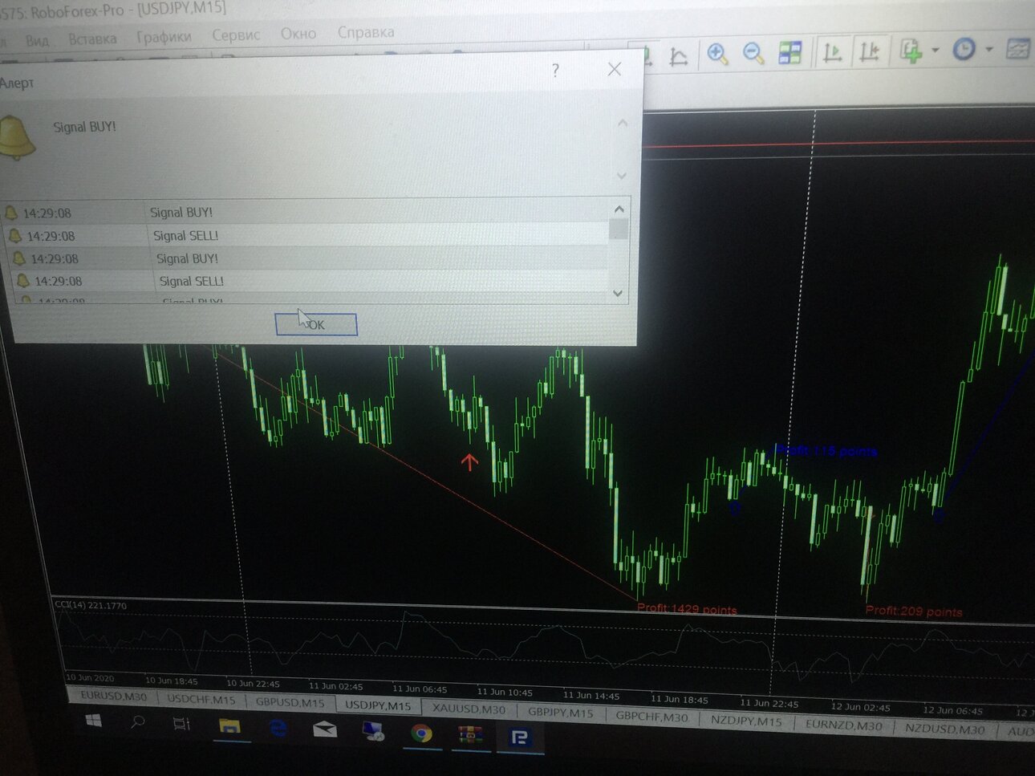Viewport: 1035px width, 776px height.
Task: Select the 'Profit:209 points' chart label
Action: [913, 611]
